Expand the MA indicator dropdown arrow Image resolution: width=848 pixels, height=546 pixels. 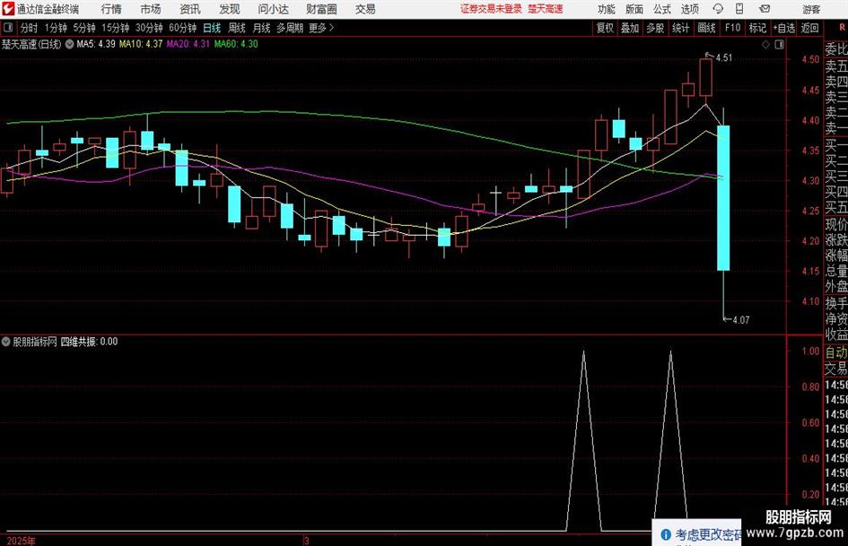(69, 44)
